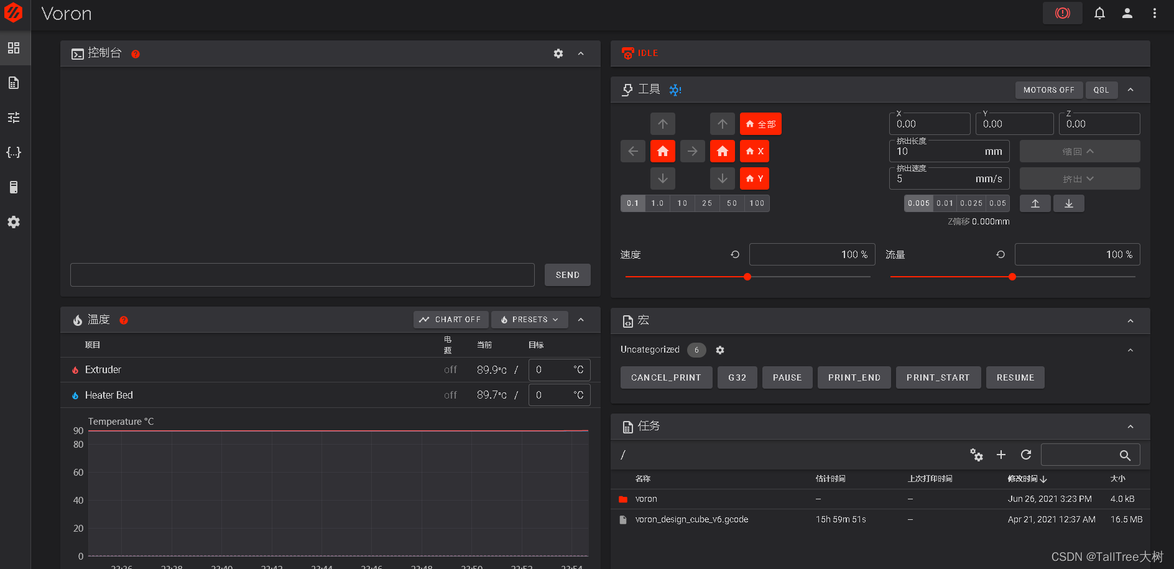The image size is (1174, 569).
Task: Move Y axis forward up arrow
Action: coord(663,124)
